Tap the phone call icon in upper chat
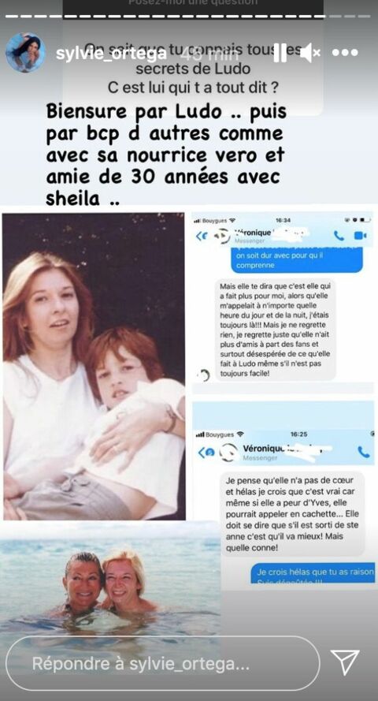378x701 pixels. (x=339, y=236)
